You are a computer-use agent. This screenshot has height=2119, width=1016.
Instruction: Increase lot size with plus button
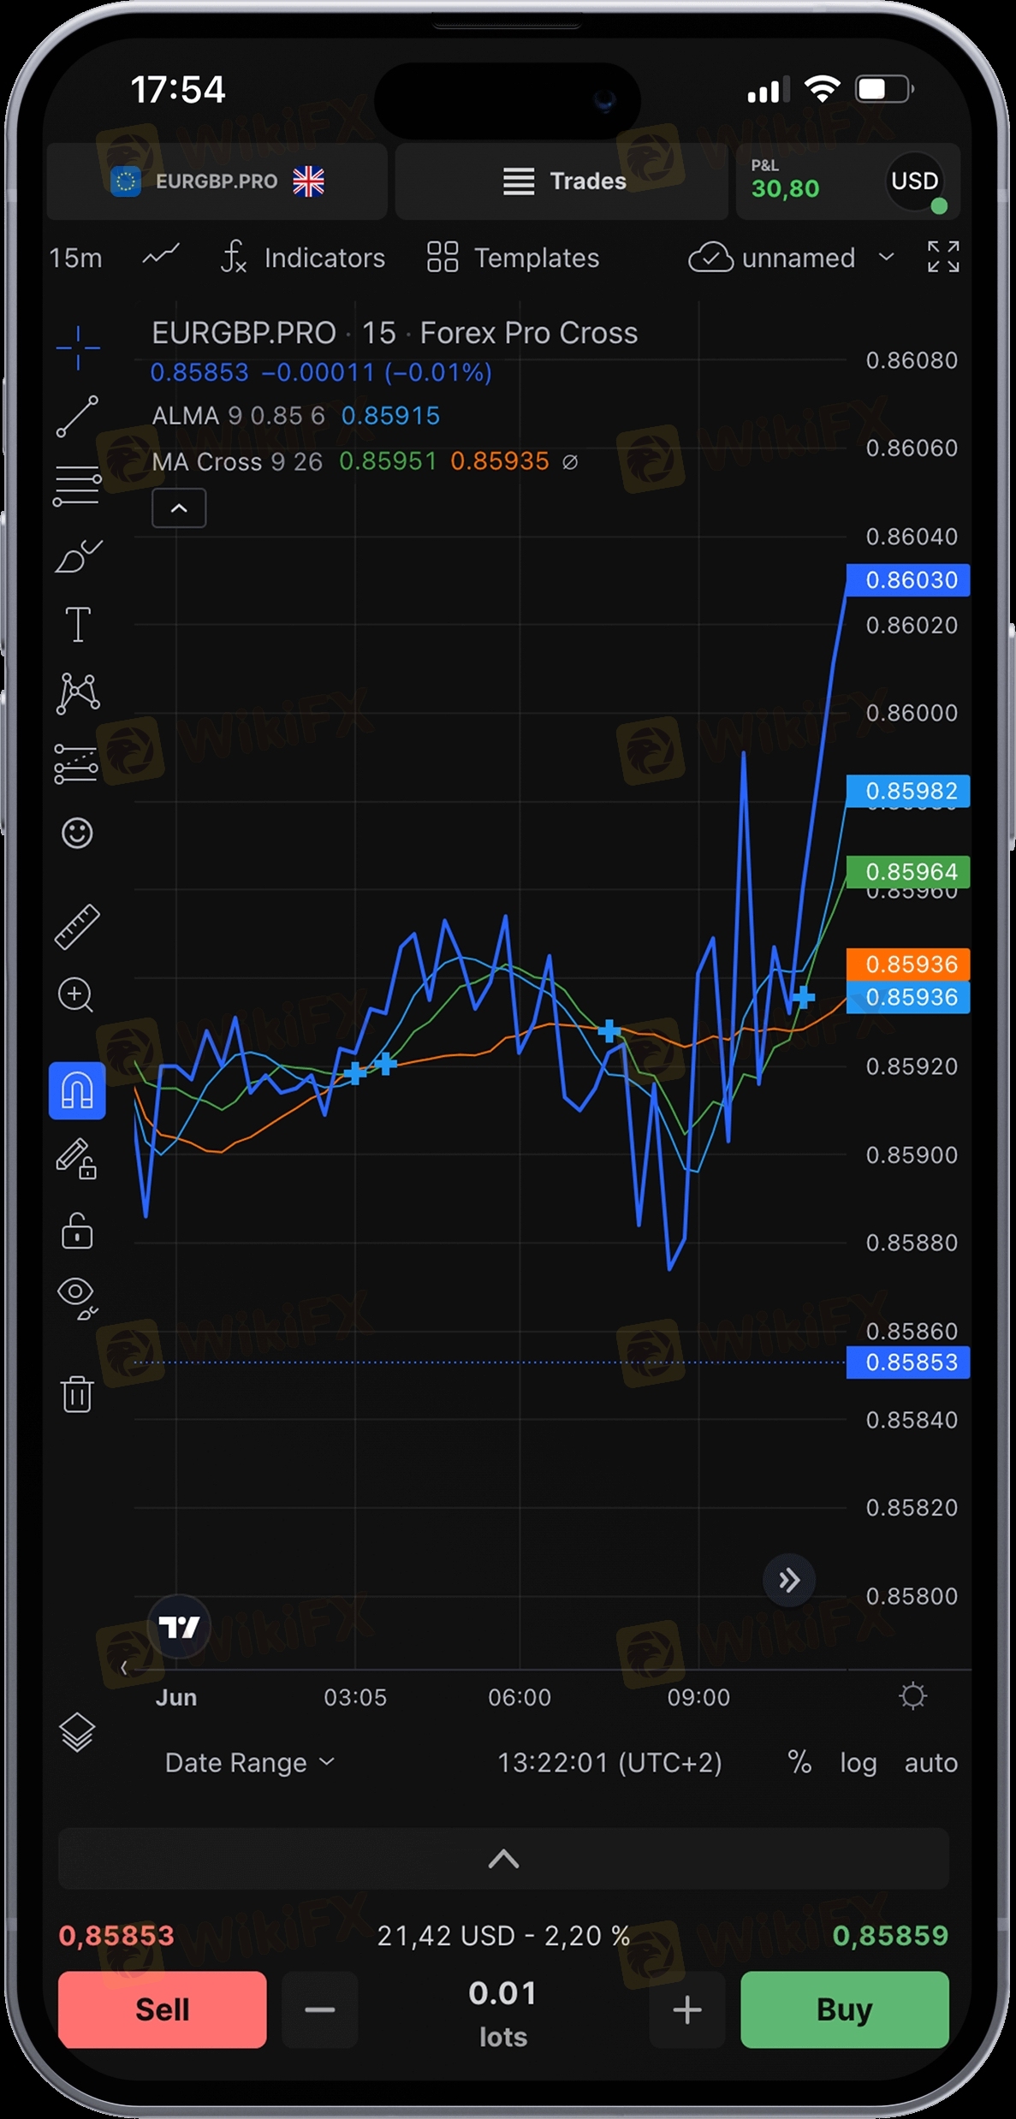pyautogui.click(x=686, y=2009)
